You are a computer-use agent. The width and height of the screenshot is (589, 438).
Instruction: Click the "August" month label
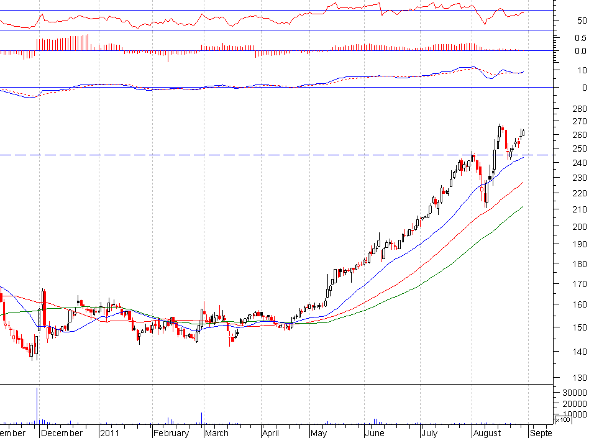pos(487,433)
